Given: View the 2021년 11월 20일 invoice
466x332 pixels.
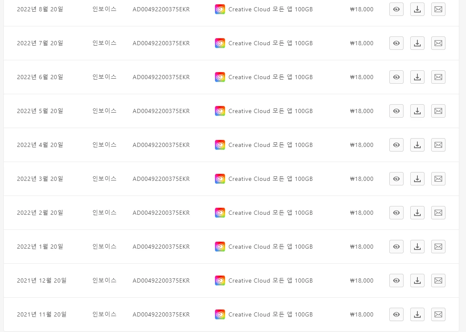Looking at the screenshot, I should (396, 314).
